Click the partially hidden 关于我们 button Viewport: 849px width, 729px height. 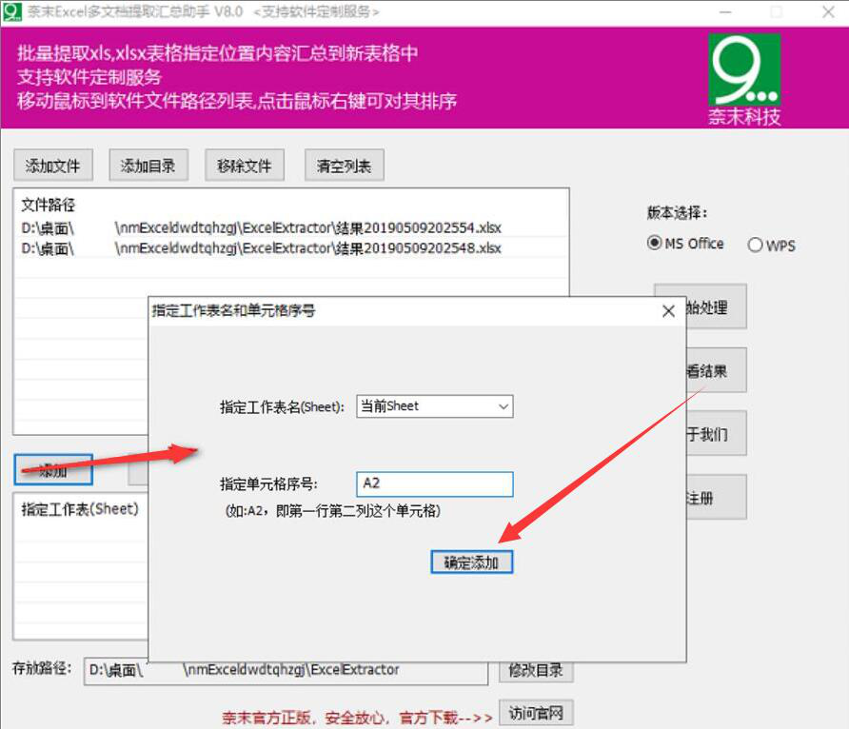point(717,434)
